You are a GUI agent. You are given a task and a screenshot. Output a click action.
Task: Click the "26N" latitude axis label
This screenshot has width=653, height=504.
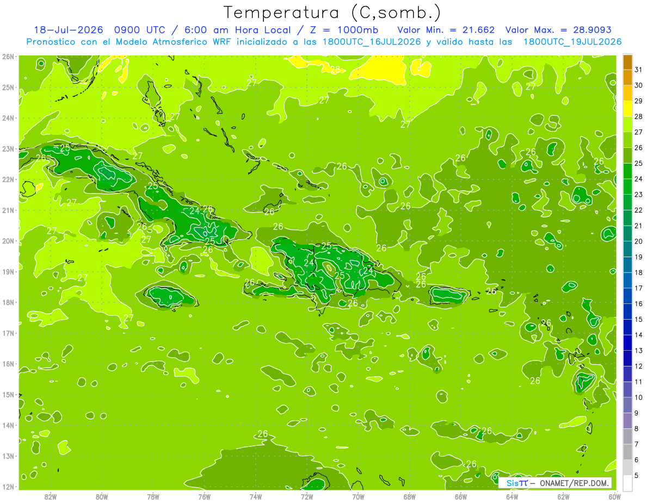8,57
